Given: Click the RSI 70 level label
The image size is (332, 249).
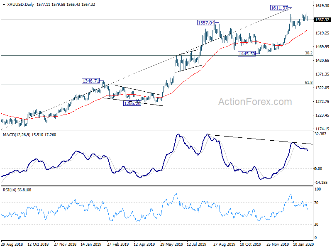Looking at the screenshot, I should pyautogui.click(x=316, y=203).
